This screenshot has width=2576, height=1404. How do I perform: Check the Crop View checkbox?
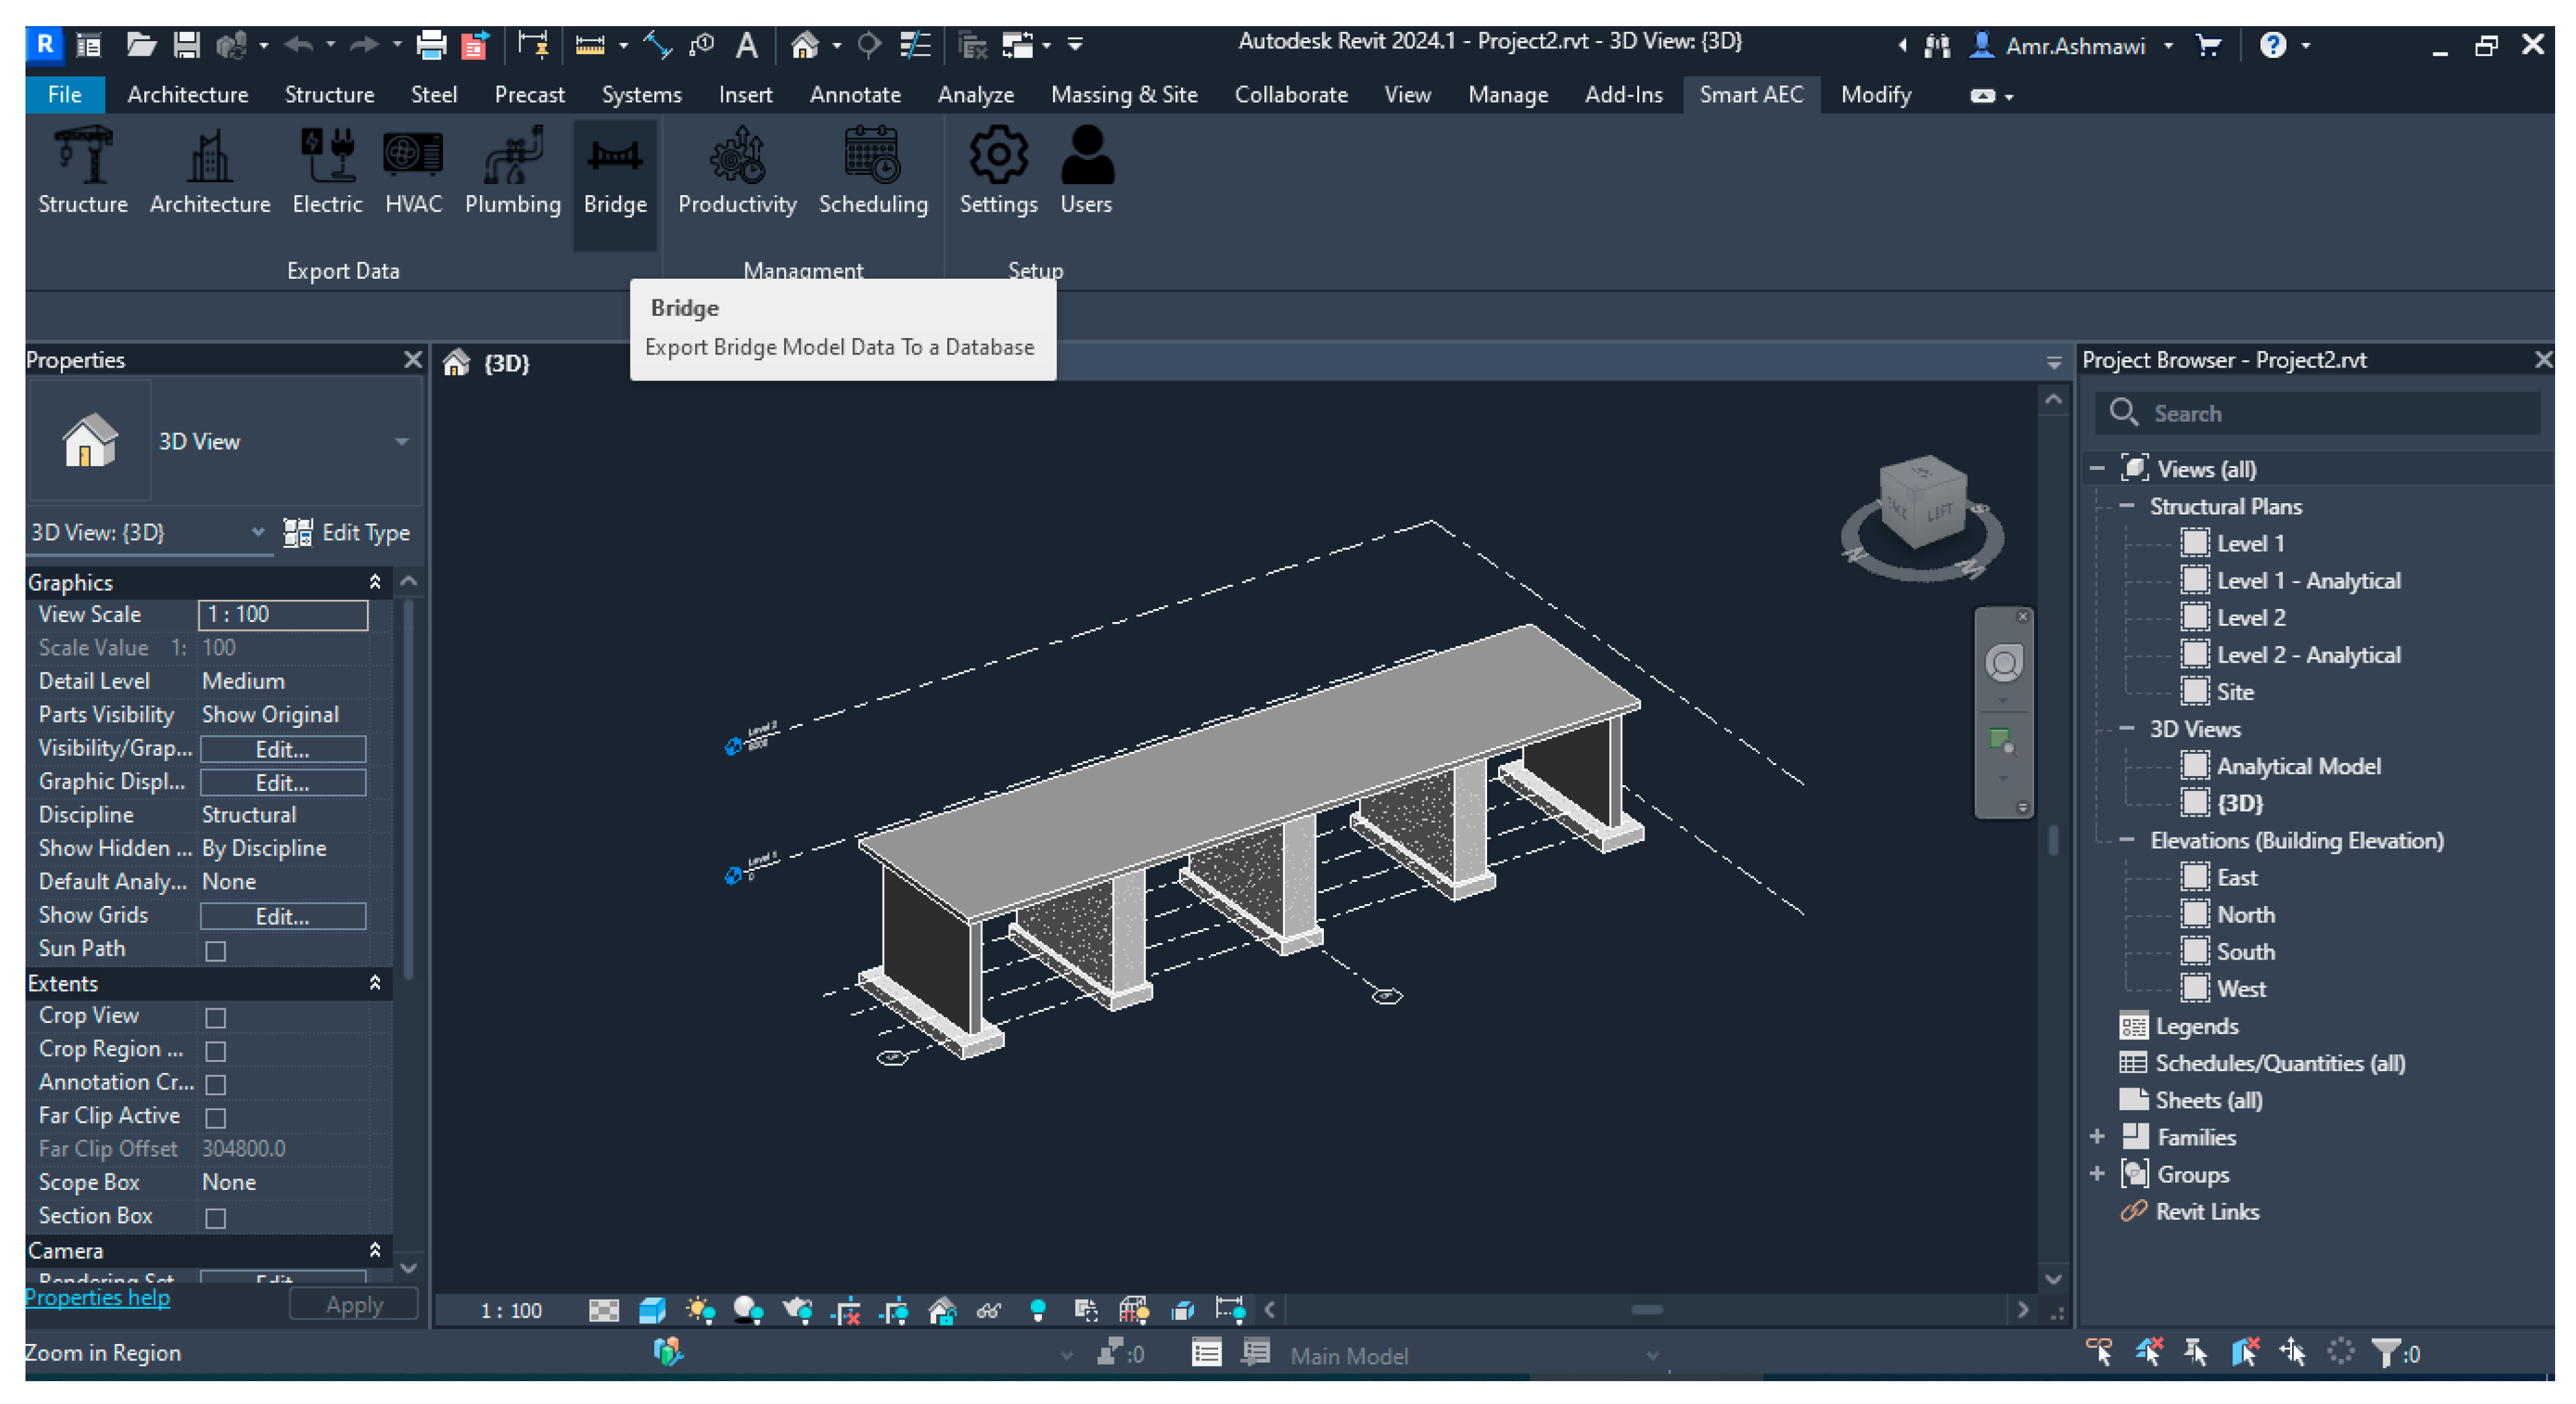[x=215, y=1017]
